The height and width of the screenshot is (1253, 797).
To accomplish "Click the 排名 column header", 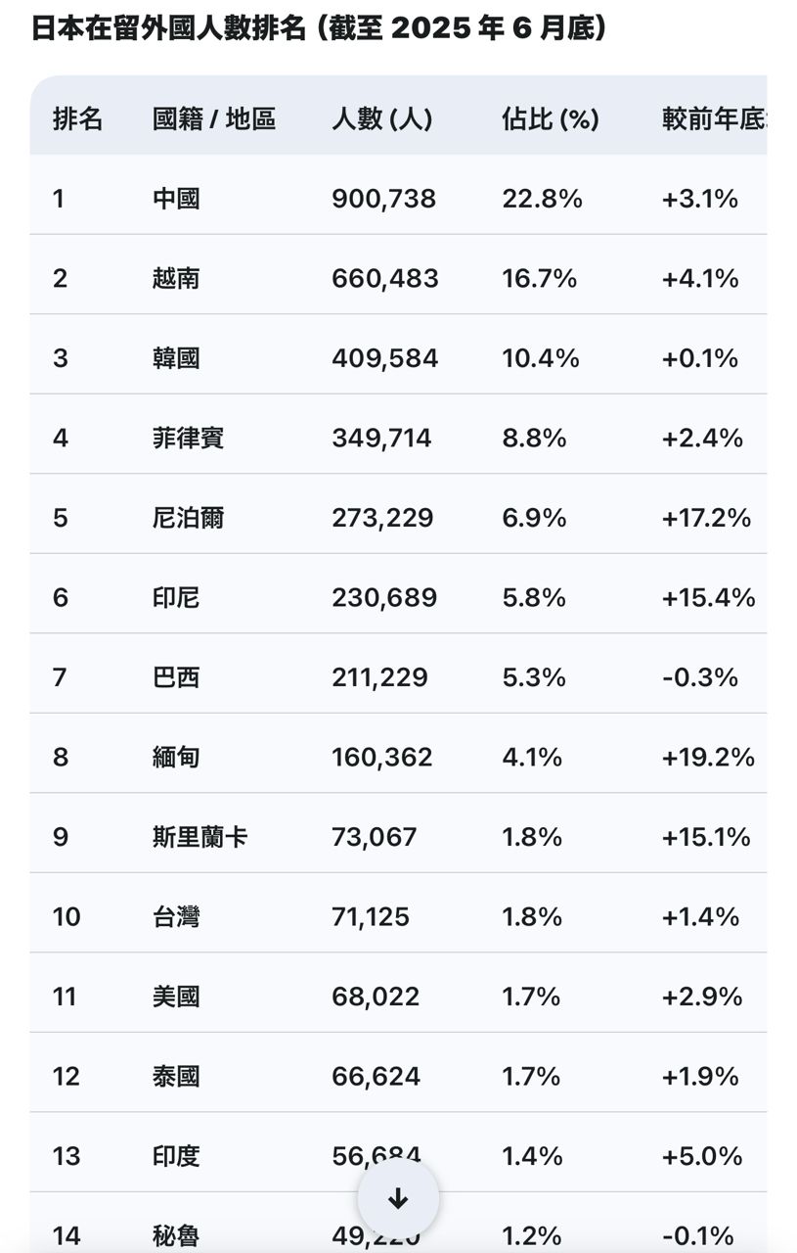I will tap(77, 119).
